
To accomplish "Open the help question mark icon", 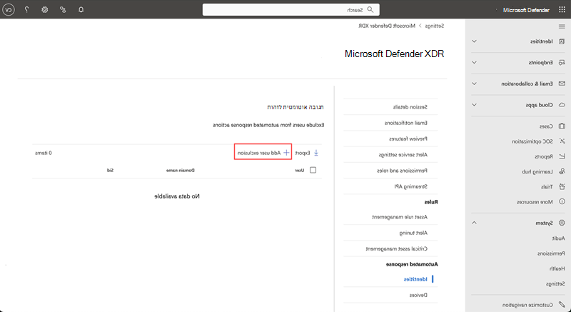I will (26, 10).
